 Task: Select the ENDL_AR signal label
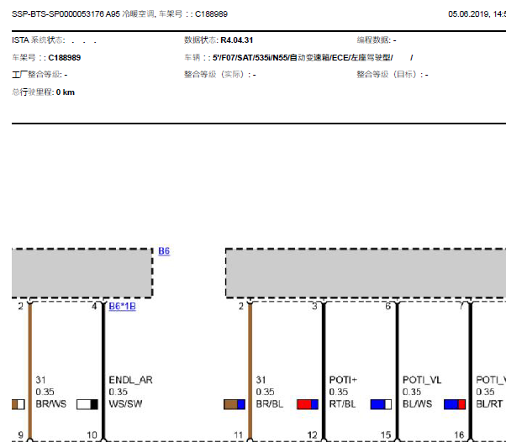130,380
